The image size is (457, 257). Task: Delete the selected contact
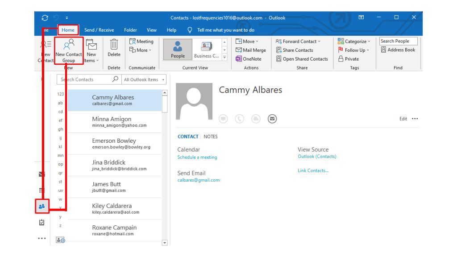114,48
